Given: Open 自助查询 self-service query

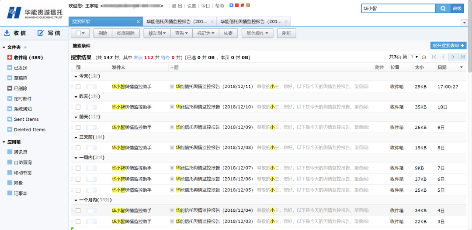Looking at the screenshot, I should (20, 162).
